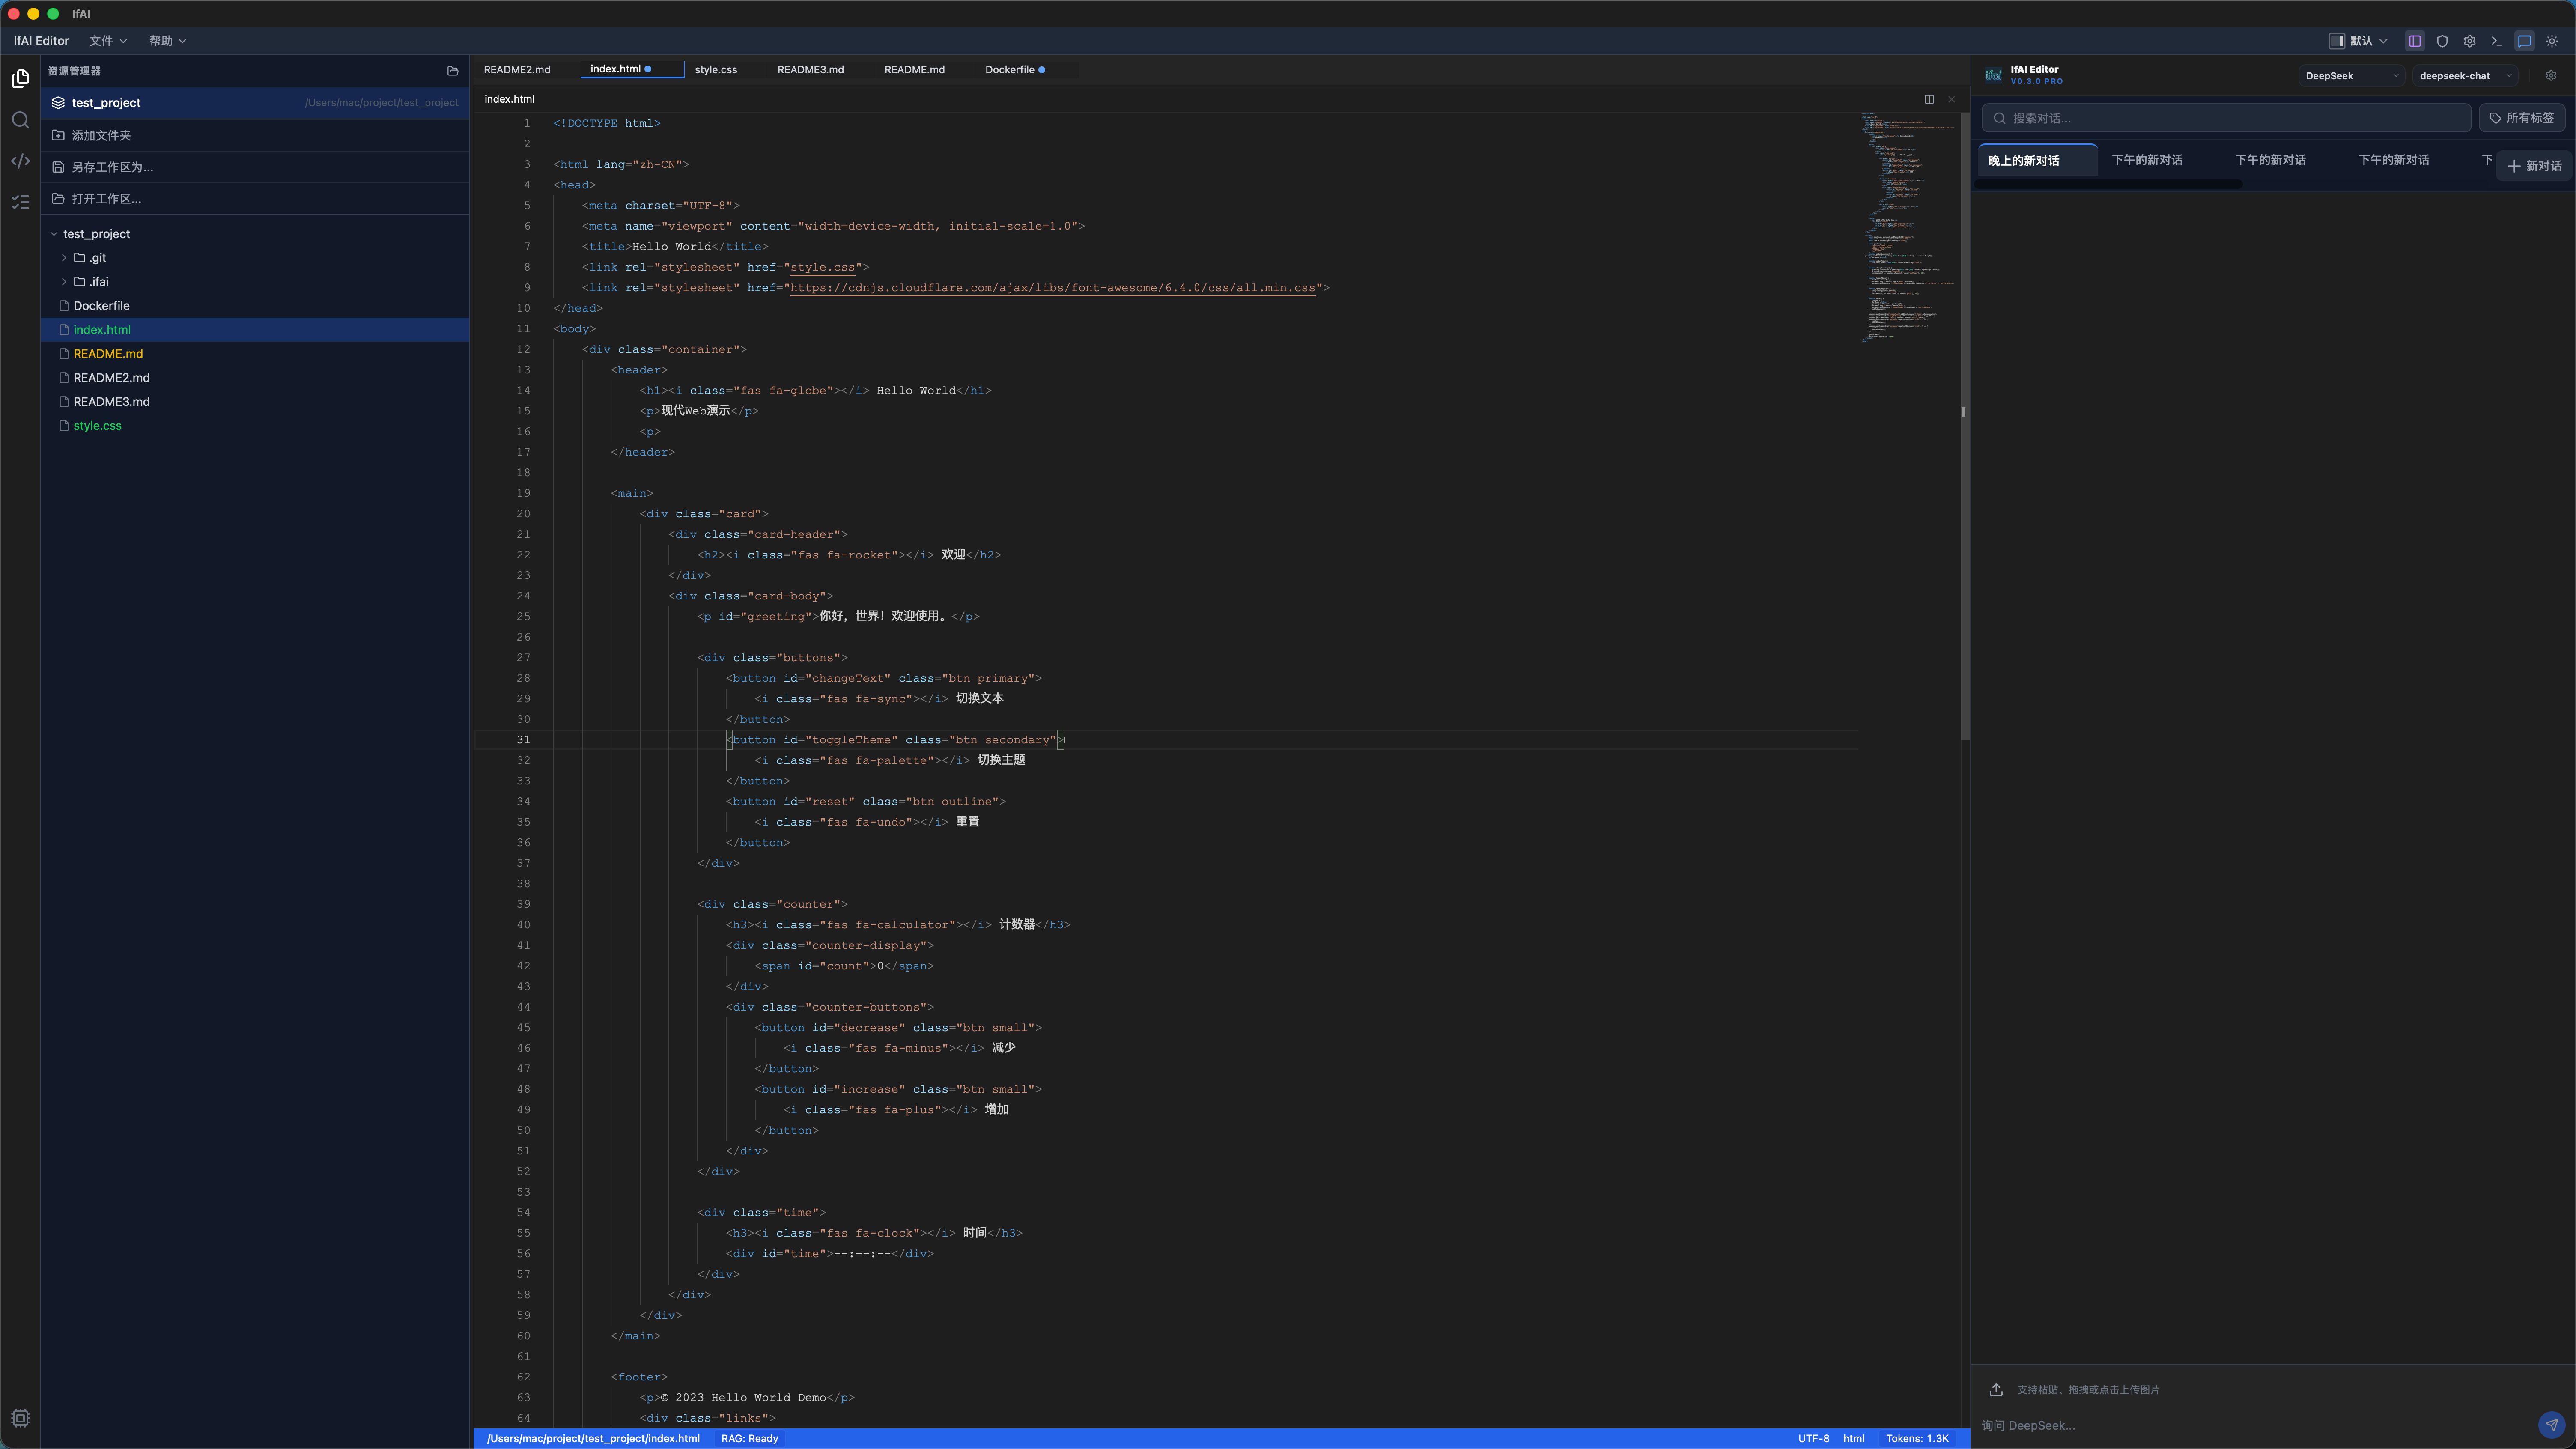Click the image upload icon in chat panel
This screenshot has height=1449, width=2576.
click(x=1996, y=1390)
